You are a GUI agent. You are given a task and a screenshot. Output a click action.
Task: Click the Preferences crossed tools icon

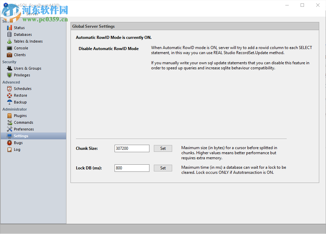tap(9, 129)
